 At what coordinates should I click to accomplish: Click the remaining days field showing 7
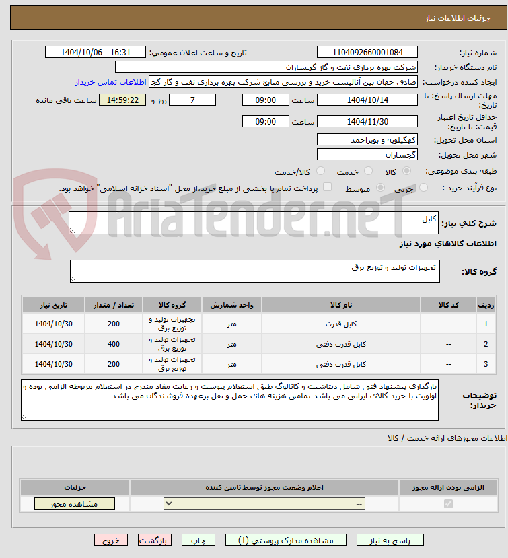tap(192, 100)
